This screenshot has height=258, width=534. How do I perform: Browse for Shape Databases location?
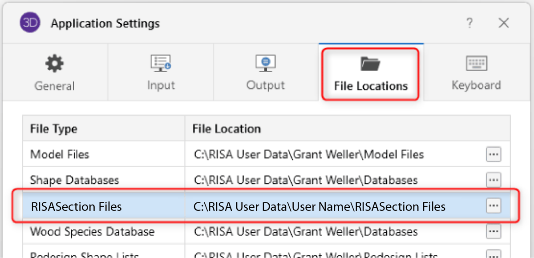[494, 180]
